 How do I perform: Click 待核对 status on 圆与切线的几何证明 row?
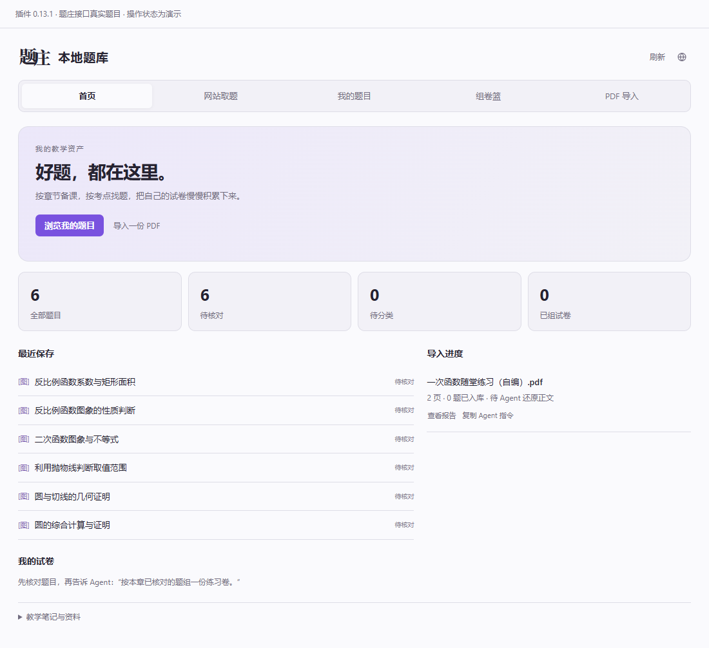coord(404,497)
